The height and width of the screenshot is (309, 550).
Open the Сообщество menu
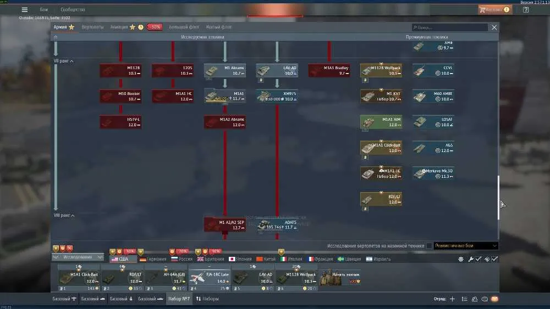coord(73,9)
